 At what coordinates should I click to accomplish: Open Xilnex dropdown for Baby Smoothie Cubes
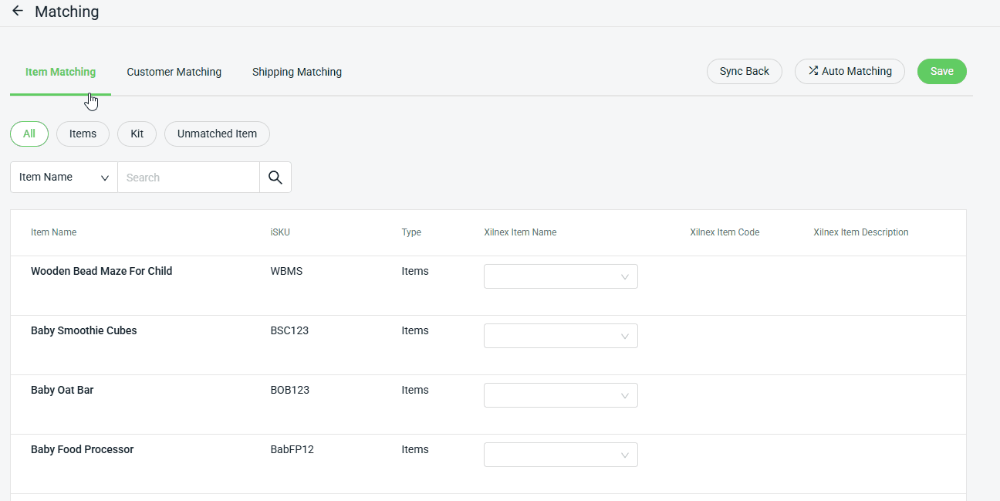pos(560,336)
